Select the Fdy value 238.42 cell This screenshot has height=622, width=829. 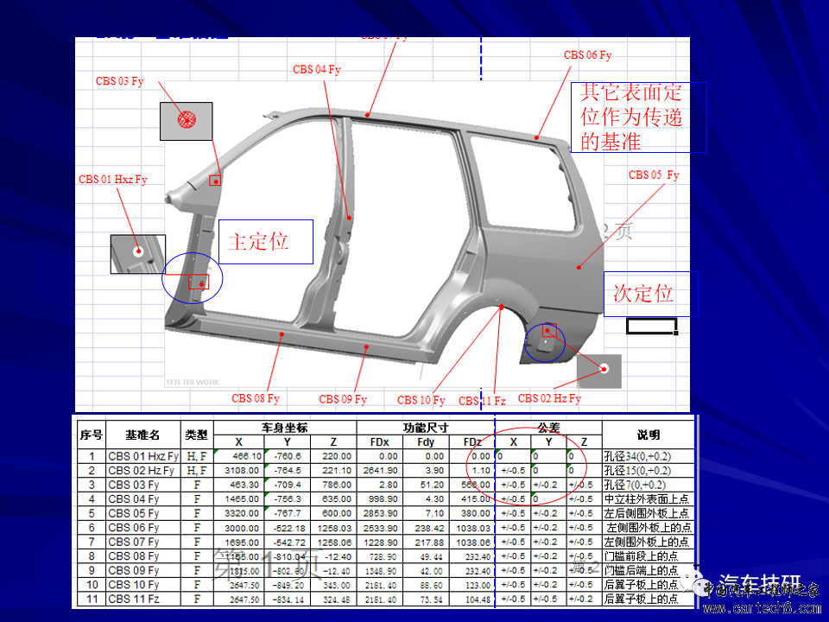(x=426, y=527)
